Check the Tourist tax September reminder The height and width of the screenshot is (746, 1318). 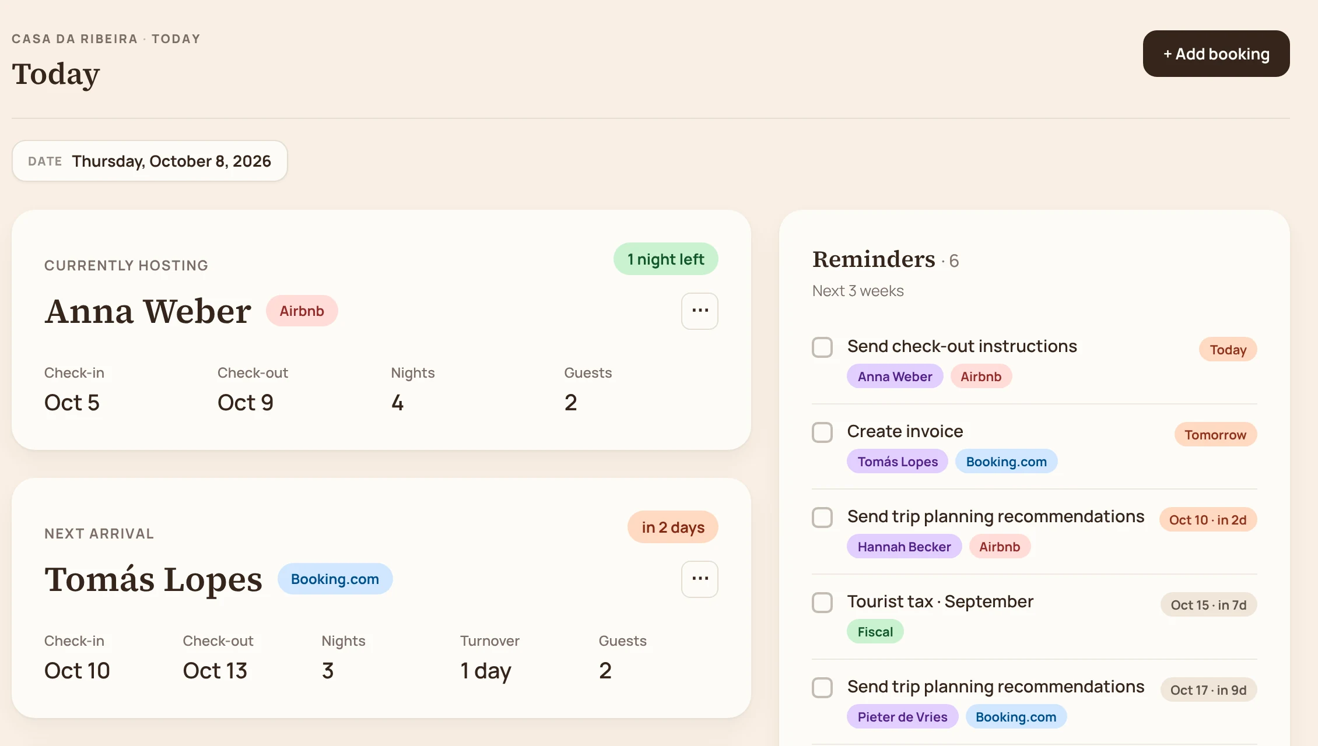pos(822,602)
